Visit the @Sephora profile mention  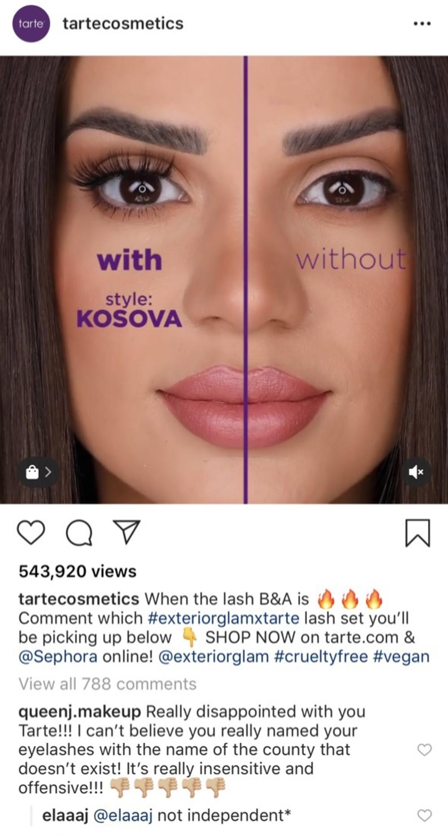pyautogui.click(x=58, y=657)
